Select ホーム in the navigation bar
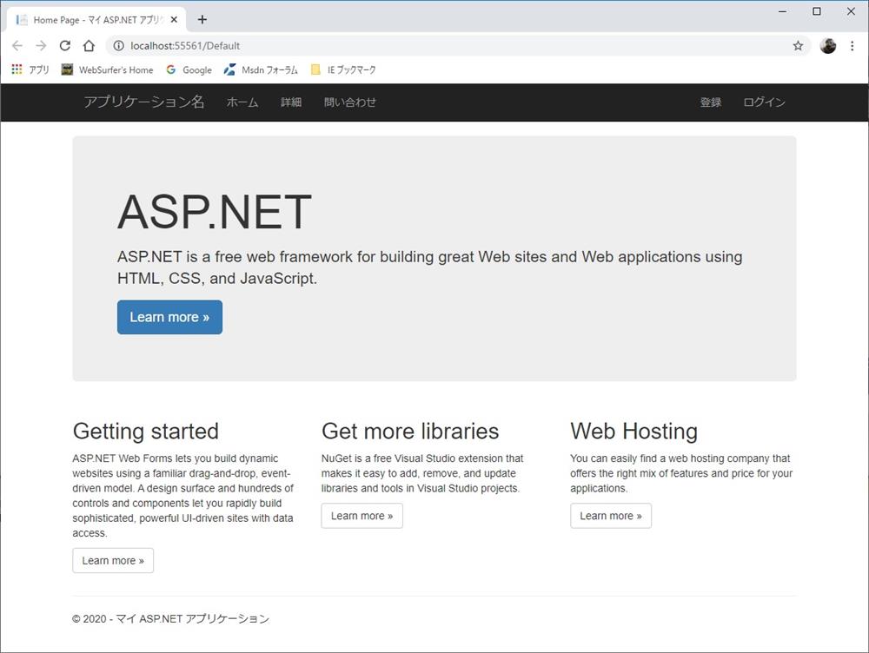Viewport: 869px width, 653px height. click(242, 102)
